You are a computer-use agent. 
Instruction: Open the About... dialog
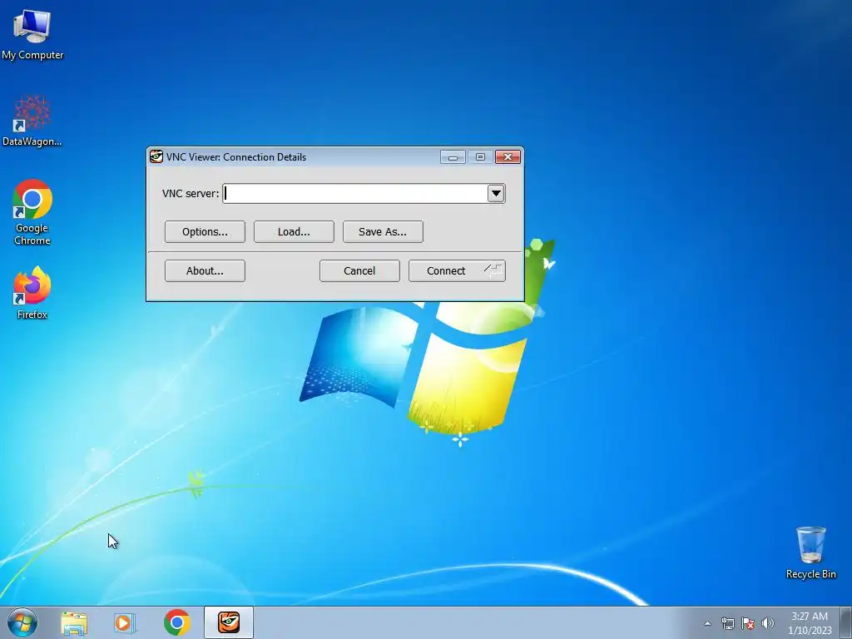tap(205, 271)
